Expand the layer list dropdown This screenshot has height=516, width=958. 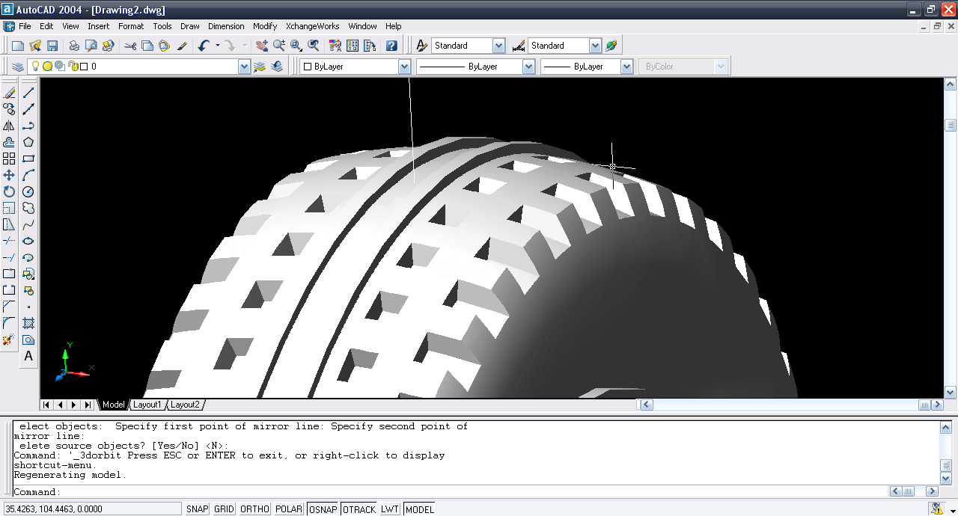tap(244, 67)
